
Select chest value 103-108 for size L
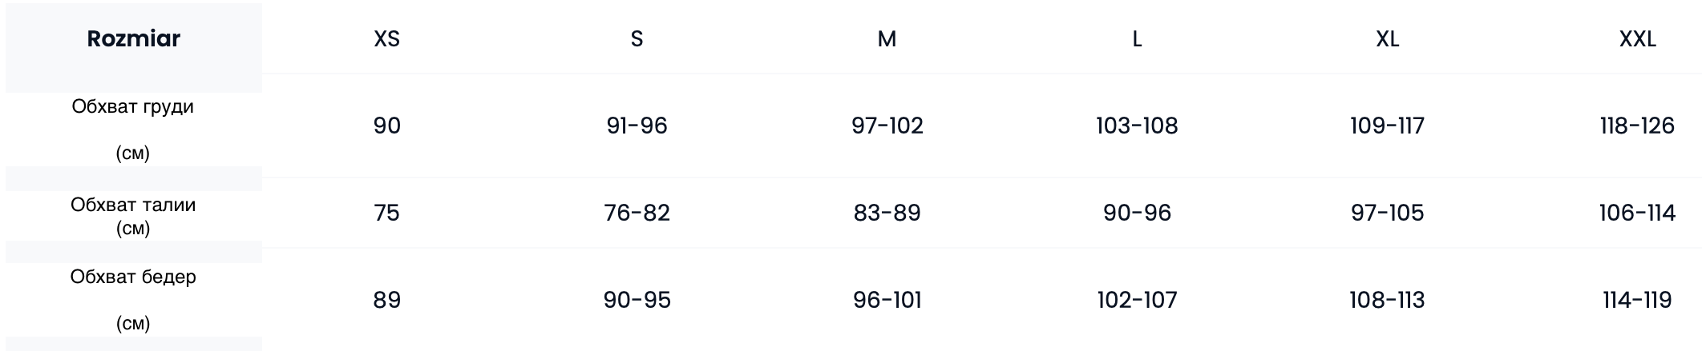tap(1137, 126)
